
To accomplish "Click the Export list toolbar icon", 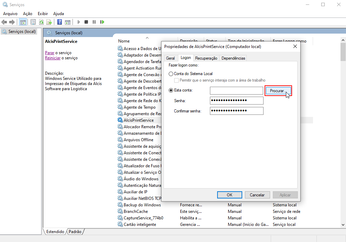I will point(49,22).
